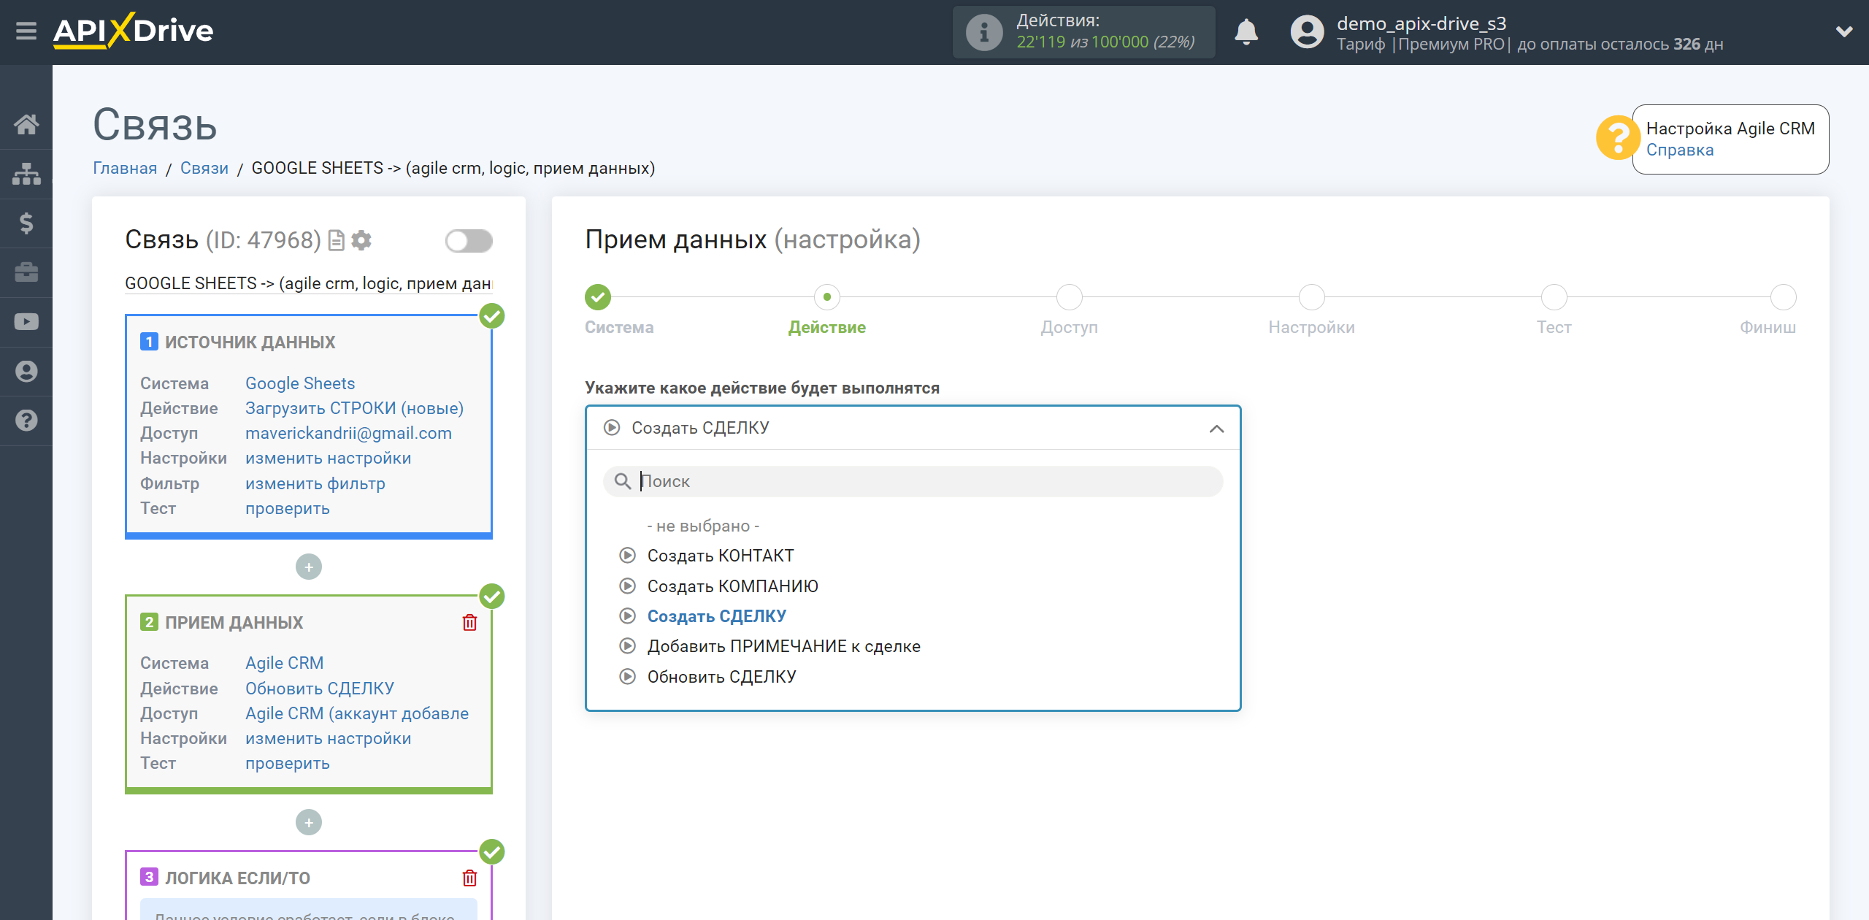Image resolution: width=1869 pixels, height=920 pixels.
Task: Click проверить in receive block
Action: 288,763
